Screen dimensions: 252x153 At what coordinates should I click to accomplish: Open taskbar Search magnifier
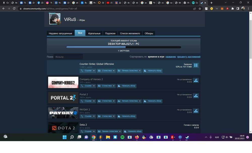[72, 137]
